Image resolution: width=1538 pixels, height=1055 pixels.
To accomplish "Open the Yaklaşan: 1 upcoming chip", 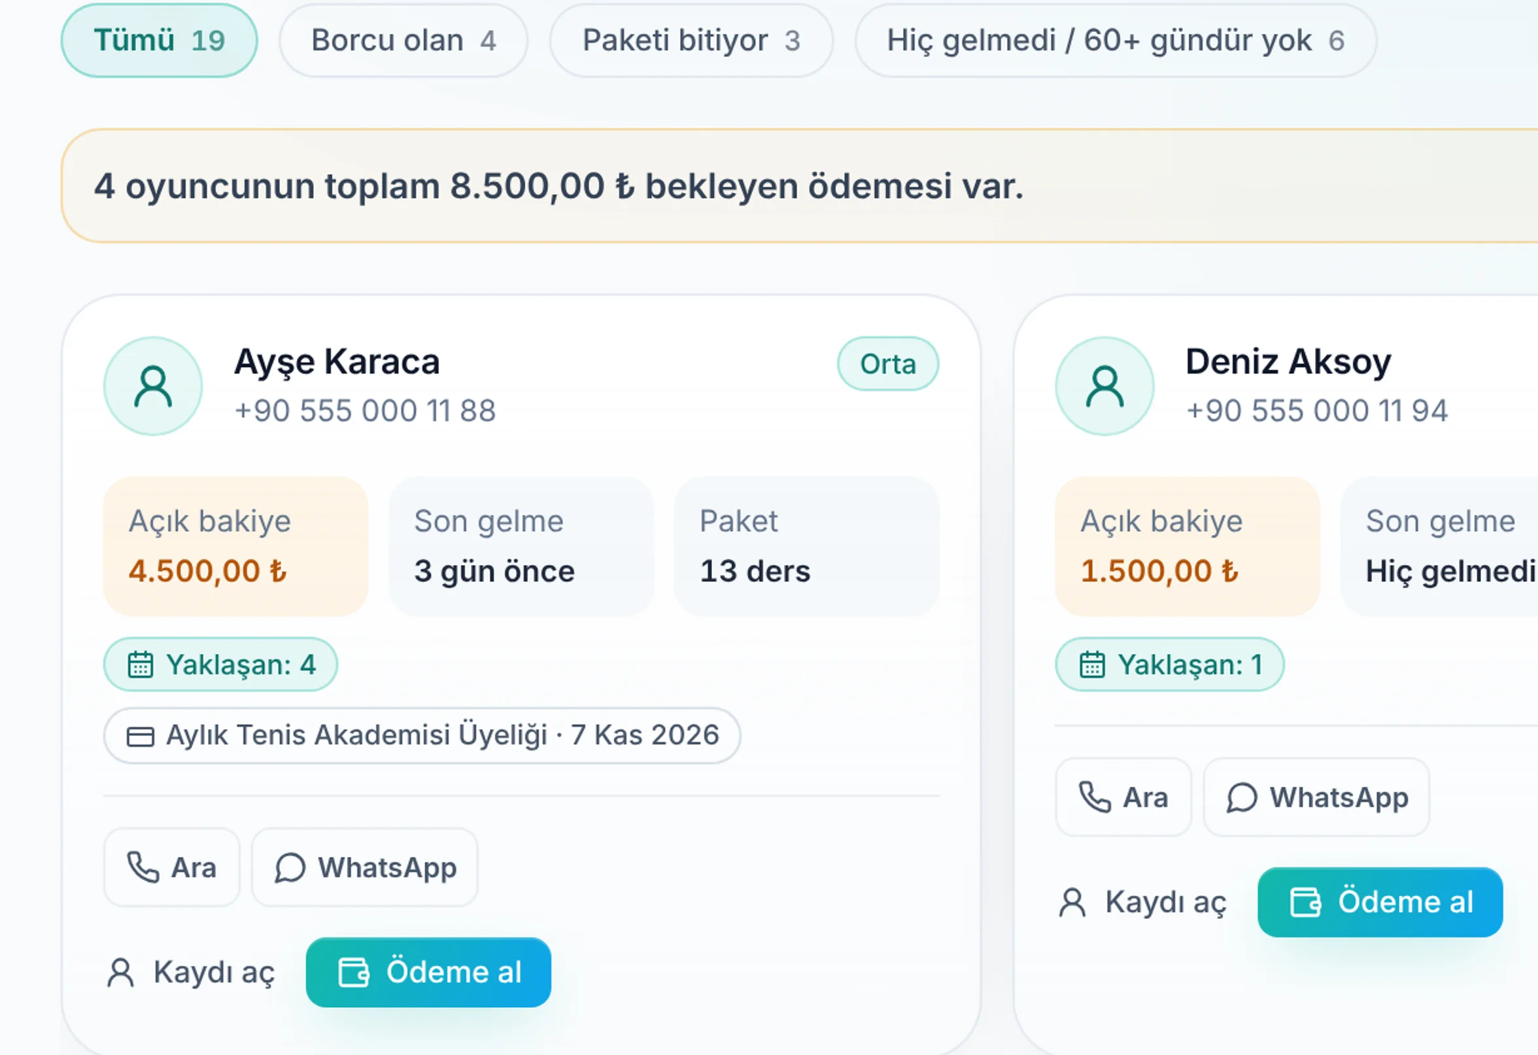I will click(x=1169, y=665).
